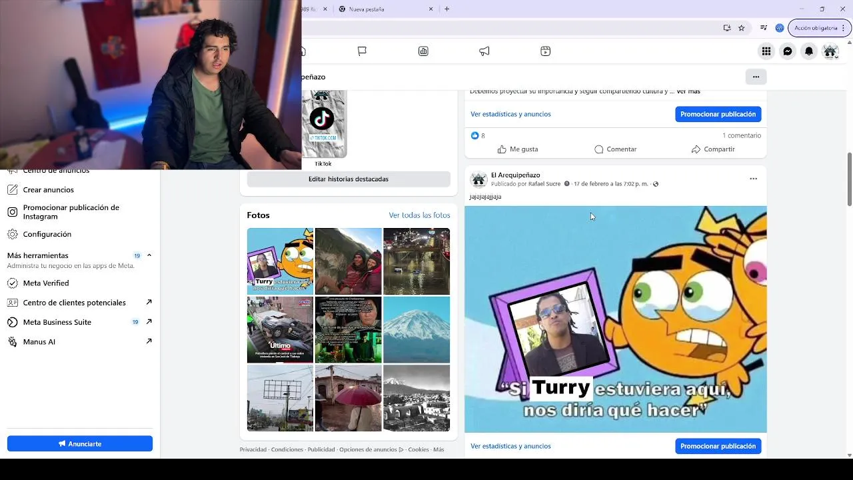Click the install app icon in address bar
Viewport: 853px width, 480px height.
pyautogui.click(x=726, y=28)
